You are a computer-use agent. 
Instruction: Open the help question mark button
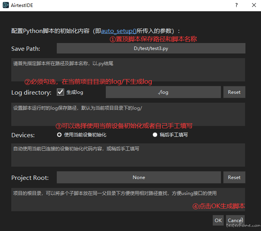[x=236, y=5]
